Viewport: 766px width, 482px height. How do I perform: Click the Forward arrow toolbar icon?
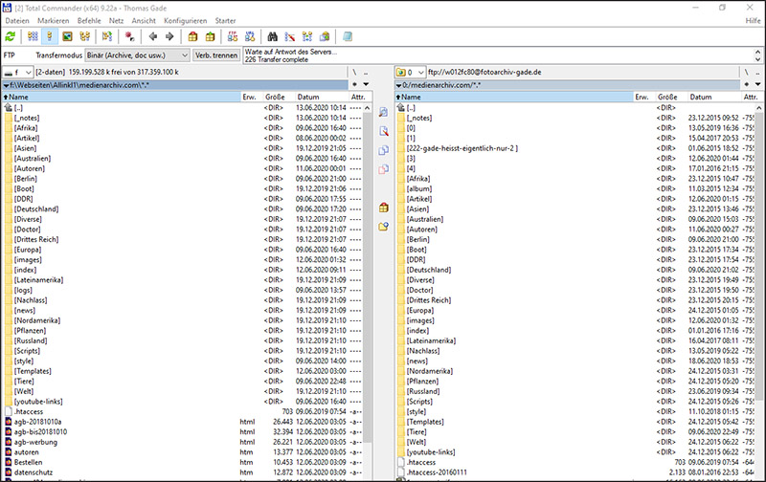click(x=169, y=36)
